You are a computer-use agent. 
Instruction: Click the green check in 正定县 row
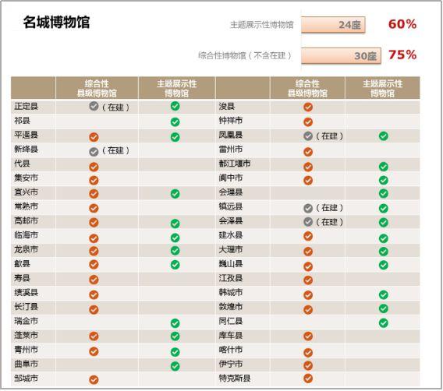tap(175, 106)
